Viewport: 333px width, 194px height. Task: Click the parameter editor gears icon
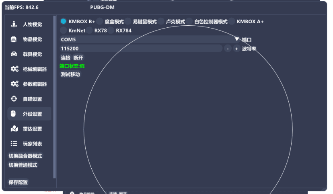[x=14, y=84]
